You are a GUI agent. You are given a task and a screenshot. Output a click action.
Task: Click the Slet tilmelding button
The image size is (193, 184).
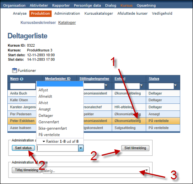[135, 148]
